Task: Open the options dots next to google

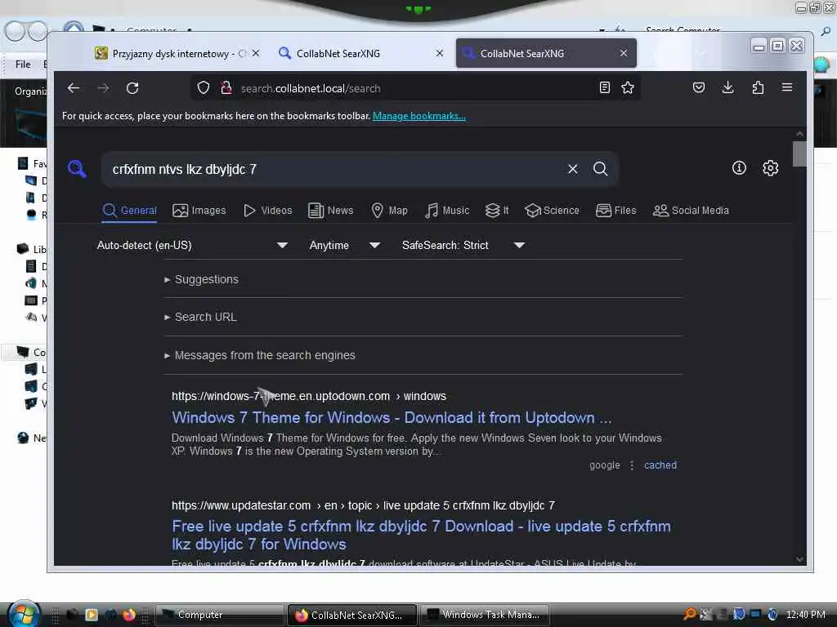Action: (x=632, y=465)
